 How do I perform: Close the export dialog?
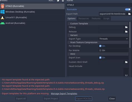click(112, 99)
